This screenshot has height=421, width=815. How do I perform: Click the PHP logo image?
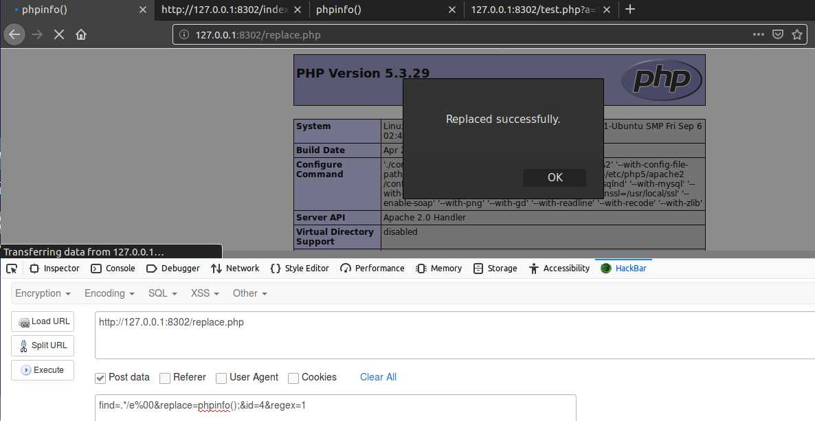tap(661, 80)
